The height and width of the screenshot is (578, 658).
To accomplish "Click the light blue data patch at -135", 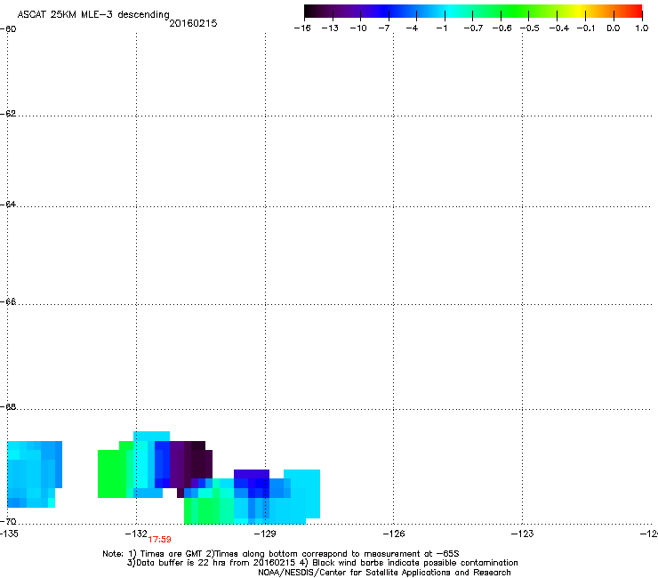I will [35, 473].
